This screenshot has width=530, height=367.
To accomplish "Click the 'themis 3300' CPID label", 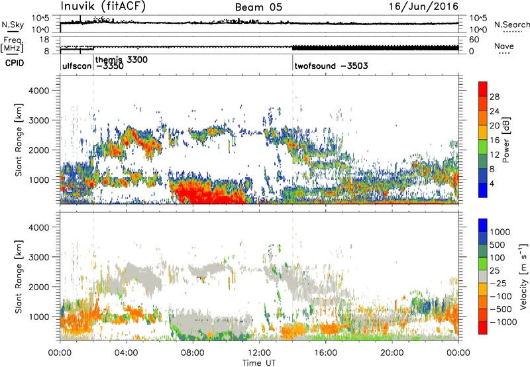I will (x=121, y=60).
